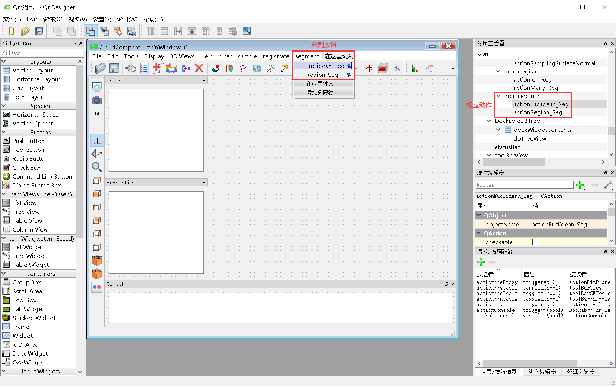Click the Widget Box filter field
The width and height of the screenshot is (616, 386).
[x=42, y=53]
